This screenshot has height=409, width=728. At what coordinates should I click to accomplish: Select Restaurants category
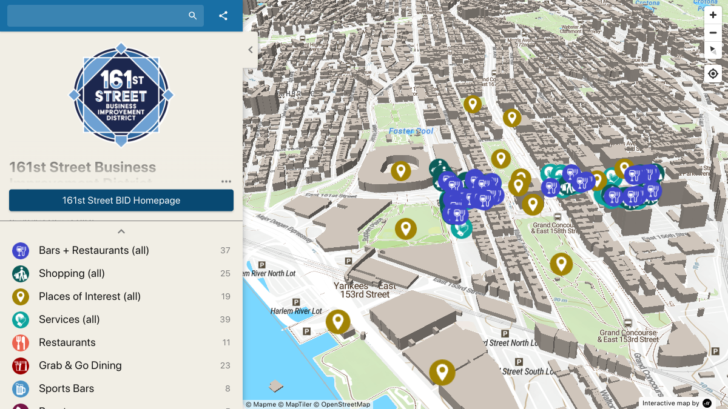click(x=121, y=342)
